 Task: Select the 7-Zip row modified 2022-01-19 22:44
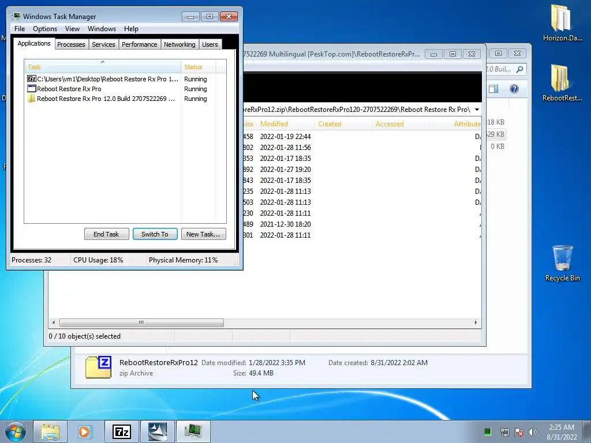362,136
